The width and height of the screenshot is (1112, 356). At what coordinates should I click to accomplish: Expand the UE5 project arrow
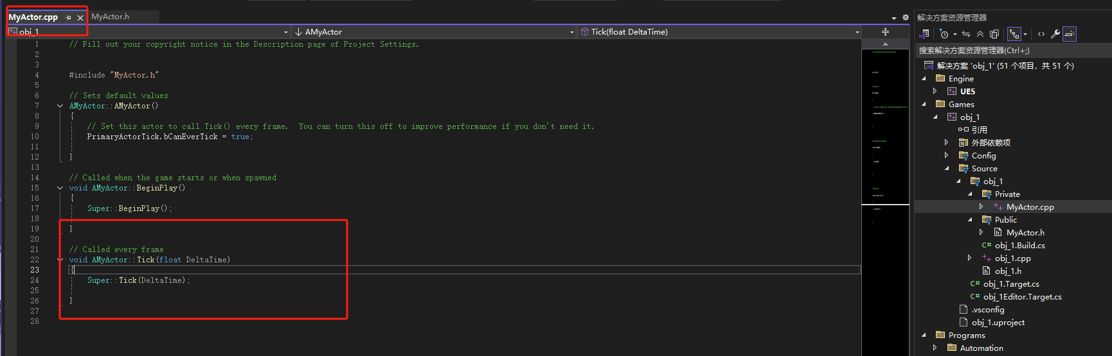(935, 91)
